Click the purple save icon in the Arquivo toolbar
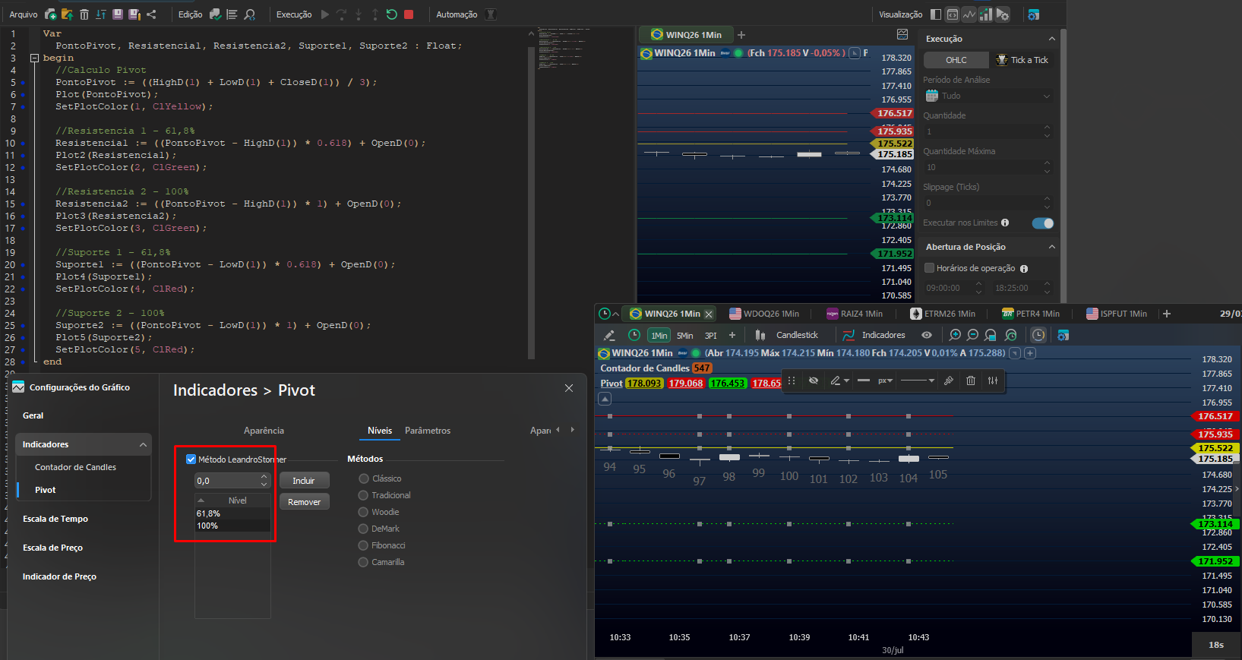 pos(118,14)
